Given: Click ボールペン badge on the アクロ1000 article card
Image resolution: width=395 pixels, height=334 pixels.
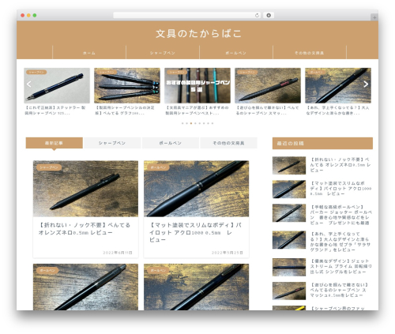Looking at the screenshot, I should pos(158,167).
